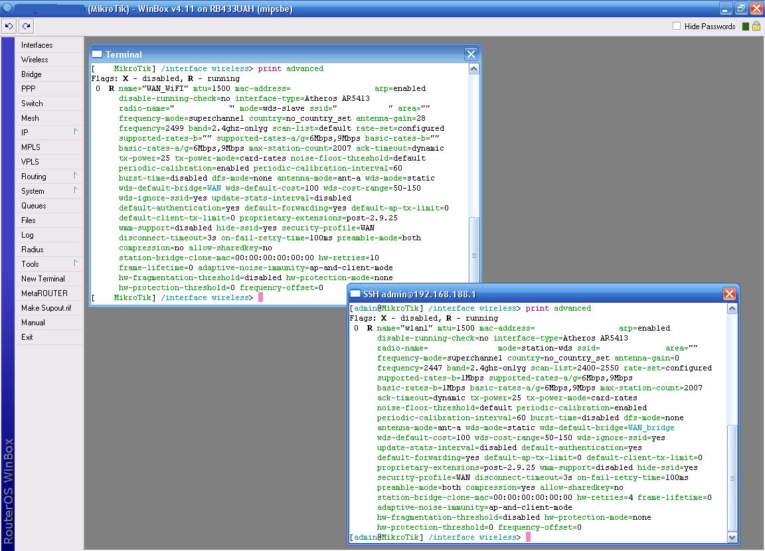Click the green status indicator square
The image size is (765, 551).
[746, 27]
